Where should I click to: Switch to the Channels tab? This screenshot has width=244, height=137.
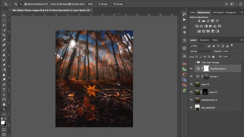(204, 40)
